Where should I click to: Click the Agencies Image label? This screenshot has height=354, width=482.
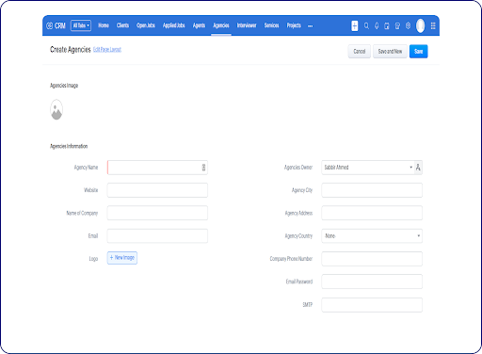[x=64, y=86]
